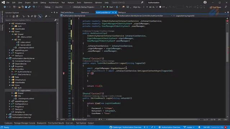Open the Output tab

[91, 123]
